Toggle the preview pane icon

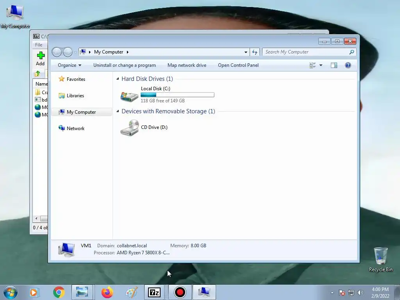[x=334, y=65]
